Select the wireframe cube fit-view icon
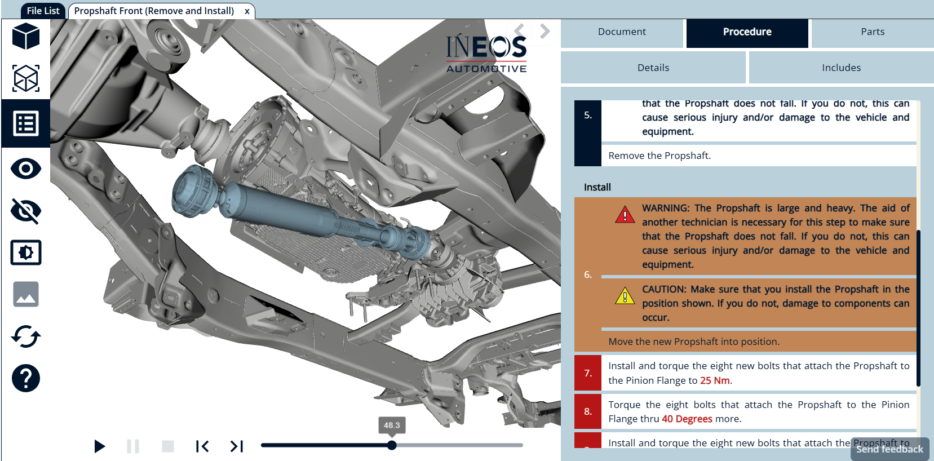Screen dimensions: 934x461 (26, 78)
